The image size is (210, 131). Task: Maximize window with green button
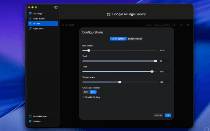pyautogui.click(x=36, y=8)
